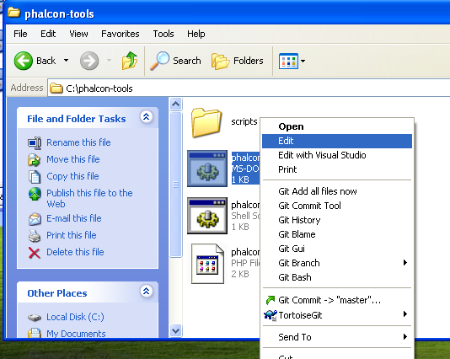Click the Up folder toolbar icon
The height and width of the screenshot is (359, 450).
click(x=130, y=61)
